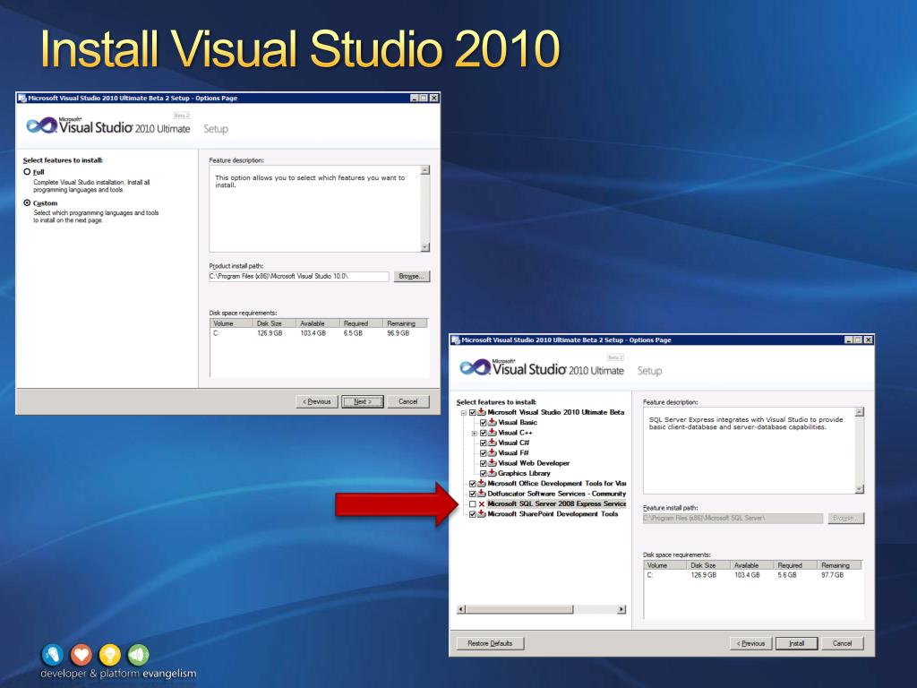Click the feature install path field
This screenshot has height=688, width=917.
[733, 519]
